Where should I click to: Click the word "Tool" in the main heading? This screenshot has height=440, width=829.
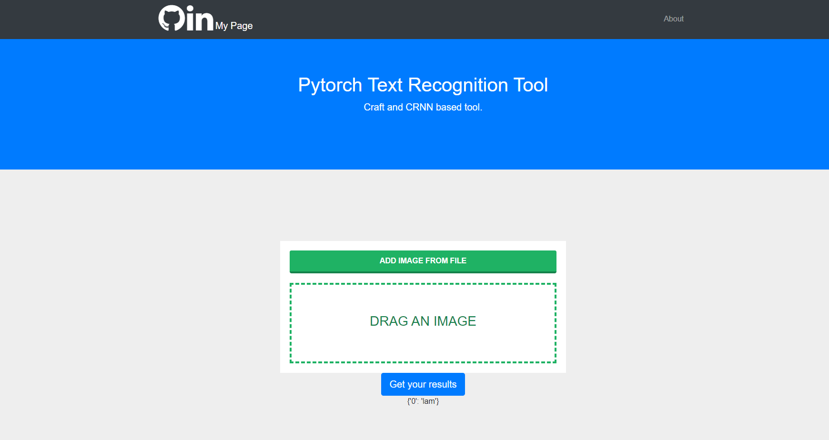[x=530, y=85]
